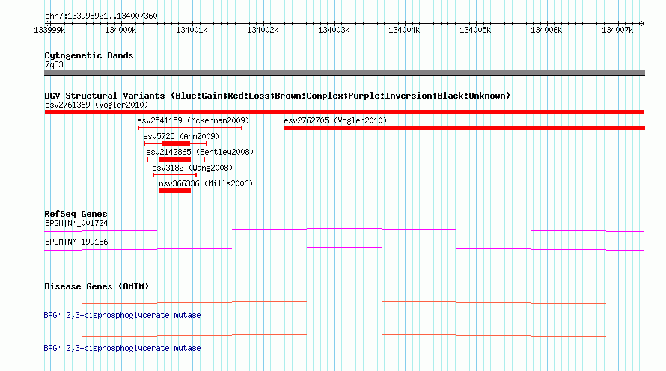Open second BPGM|2,3-bisphosphoglycerate mutase link
Viewport: 666px width, 371px height.
pyautogui.click(x=122, y=348)
